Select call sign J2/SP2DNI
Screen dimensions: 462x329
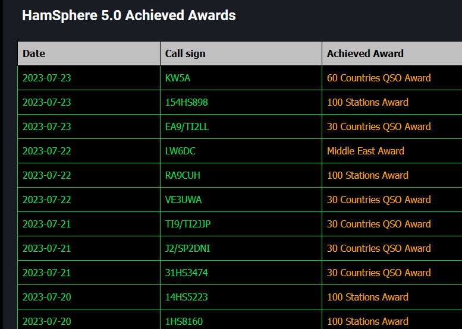187,248
